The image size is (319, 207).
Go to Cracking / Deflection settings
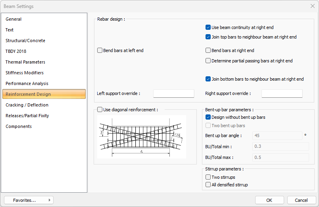click(x=27, y=105)
